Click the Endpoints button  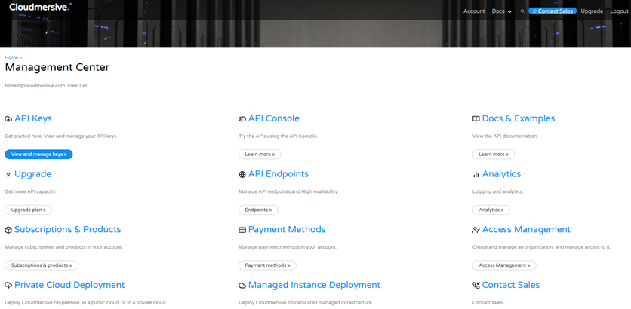click(258, 210)
